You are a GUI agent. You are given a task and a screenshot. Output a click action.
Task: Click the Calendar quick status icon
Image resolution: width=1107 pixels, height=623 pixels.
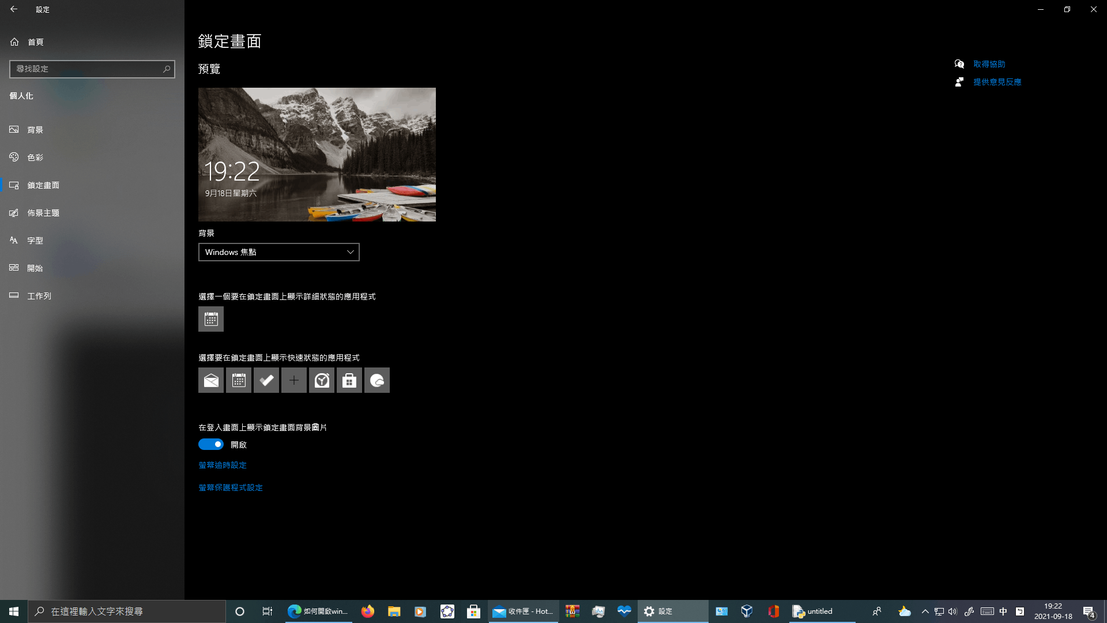click(239, 380)
